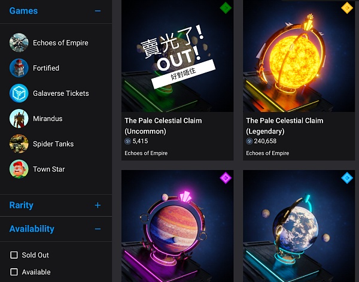
Task: Select the Town Star farmer icon
Action: [19, 169]
